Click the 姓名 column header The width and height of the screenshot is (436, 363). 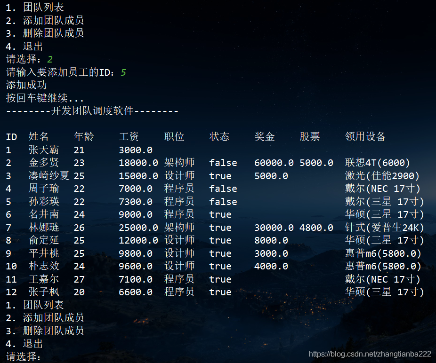(38, 137)
